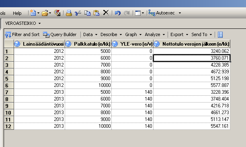Select the Lainsäädäntövuosi column header
The width and height of the screenshot is (246, 147).
(39, 44)
